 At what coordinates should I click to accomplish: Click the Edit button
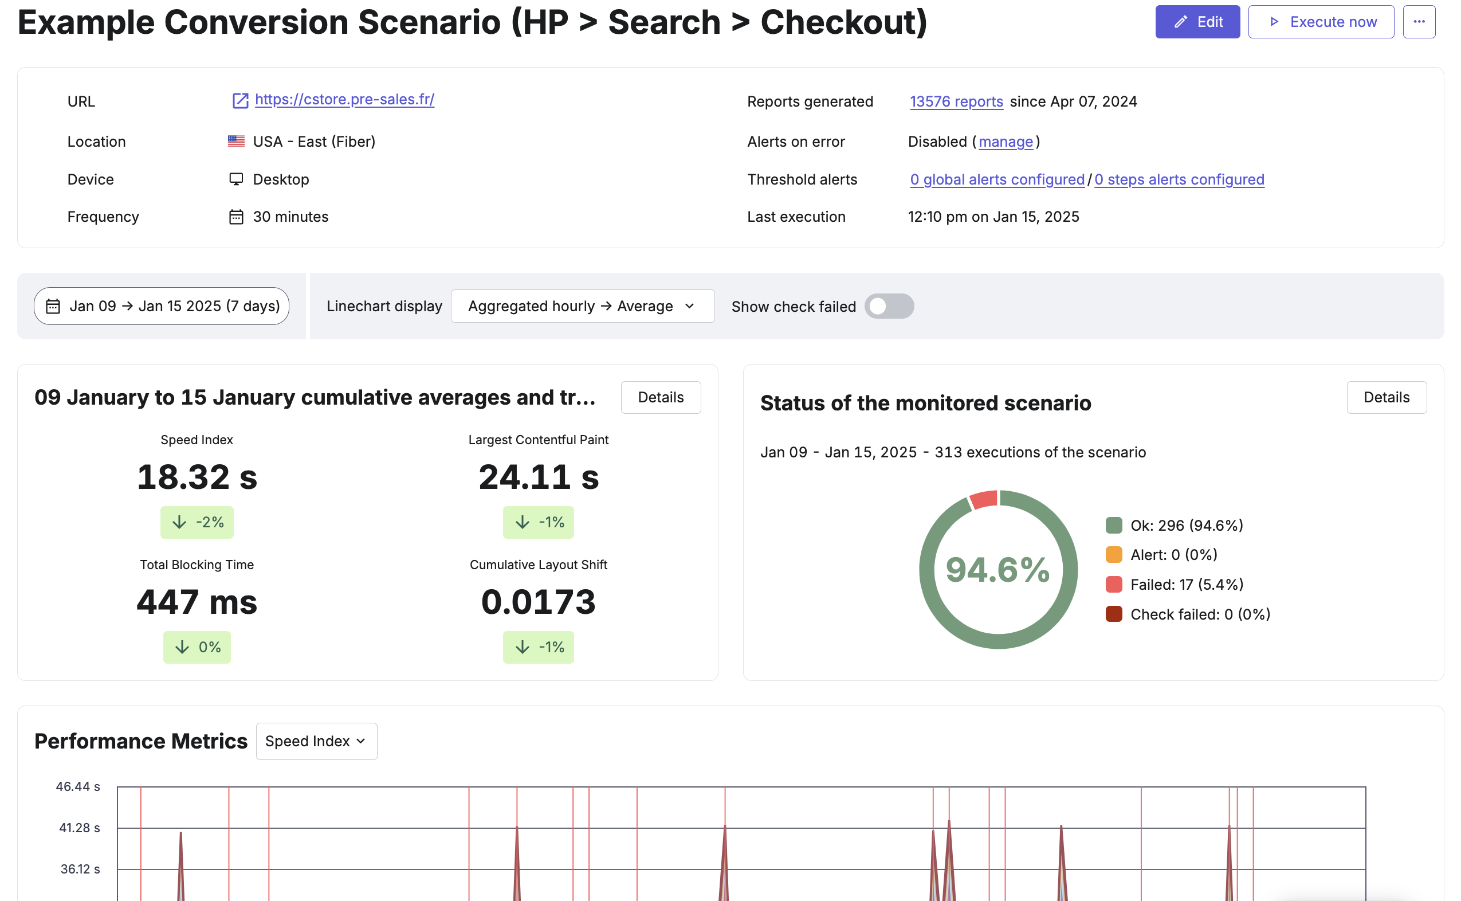coord(1197,22)
